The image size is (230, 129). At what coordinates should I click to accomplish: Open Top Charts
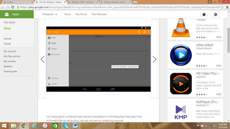(81, 14)
